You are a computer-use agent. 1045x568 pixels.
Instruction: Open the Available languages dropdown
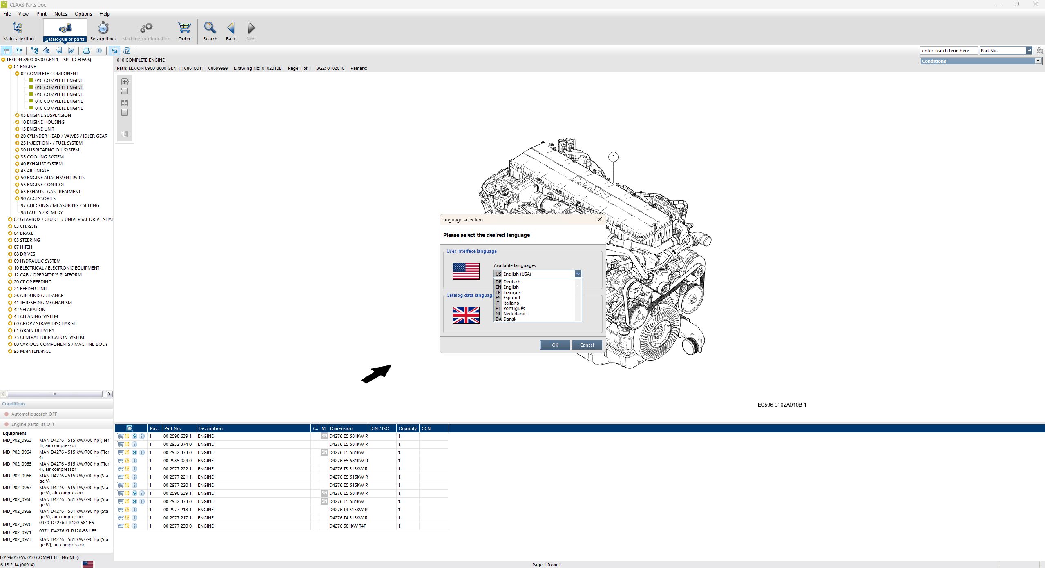578,274
